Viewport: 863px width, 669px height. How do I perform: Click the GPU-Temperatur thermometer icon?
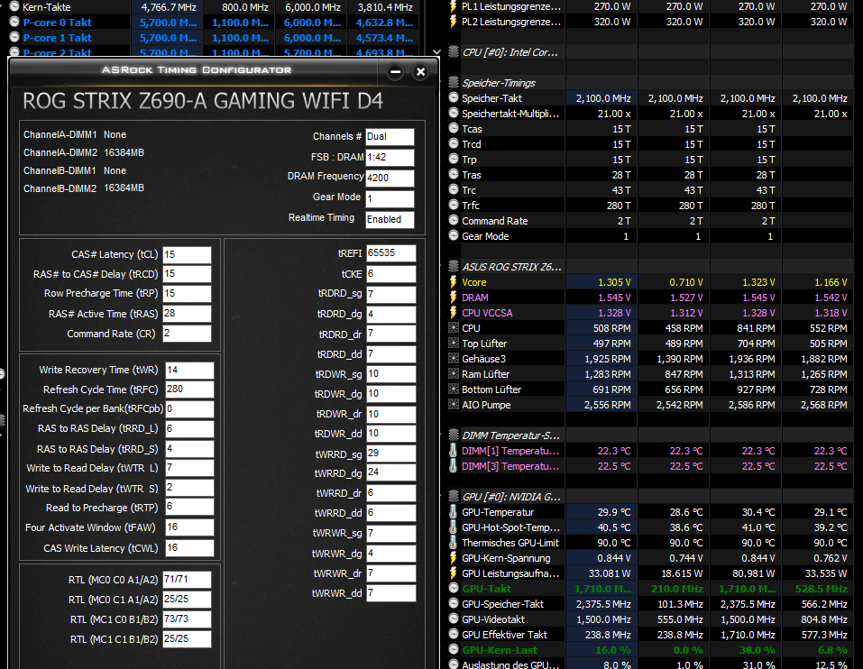453,511
